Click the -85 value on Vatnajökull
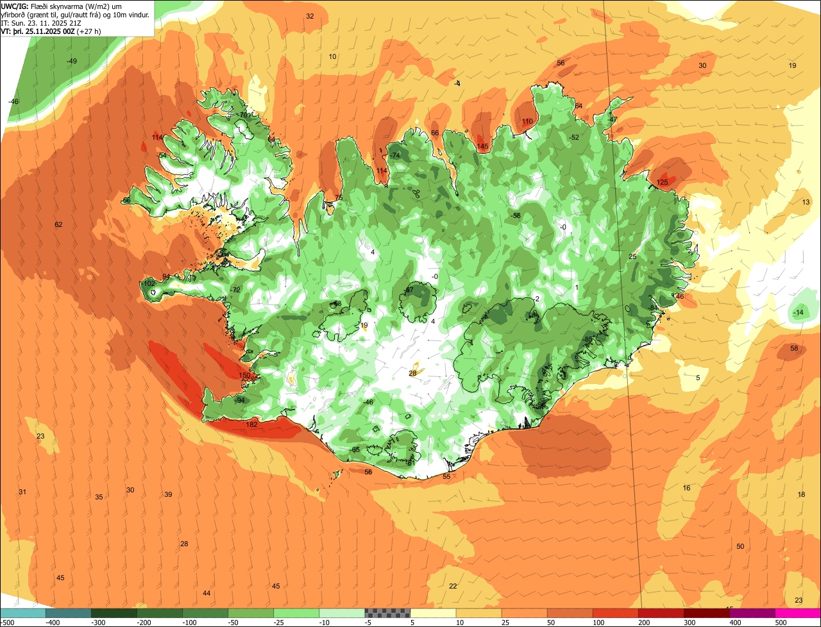 pos(588,339)
